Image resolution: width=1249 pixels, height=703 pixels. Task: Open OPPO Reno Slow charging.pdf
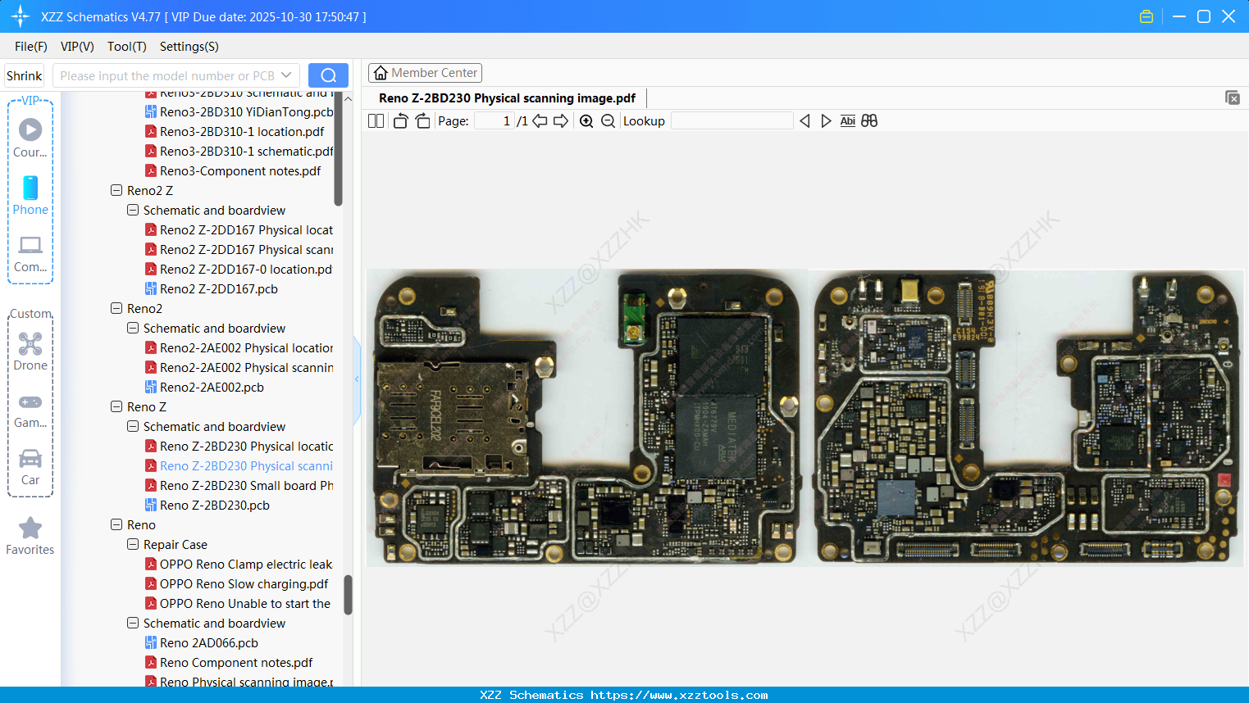(x=244, y=583)
